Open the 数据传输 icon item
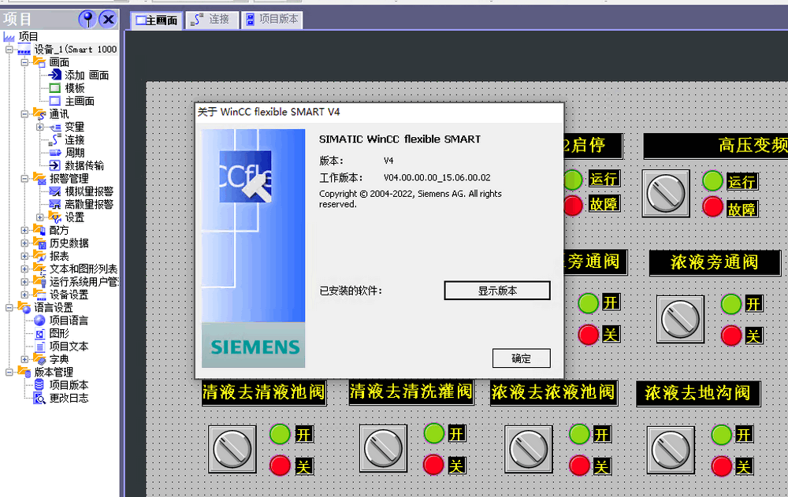Screen dimensions: 788x497 point(55,165)
